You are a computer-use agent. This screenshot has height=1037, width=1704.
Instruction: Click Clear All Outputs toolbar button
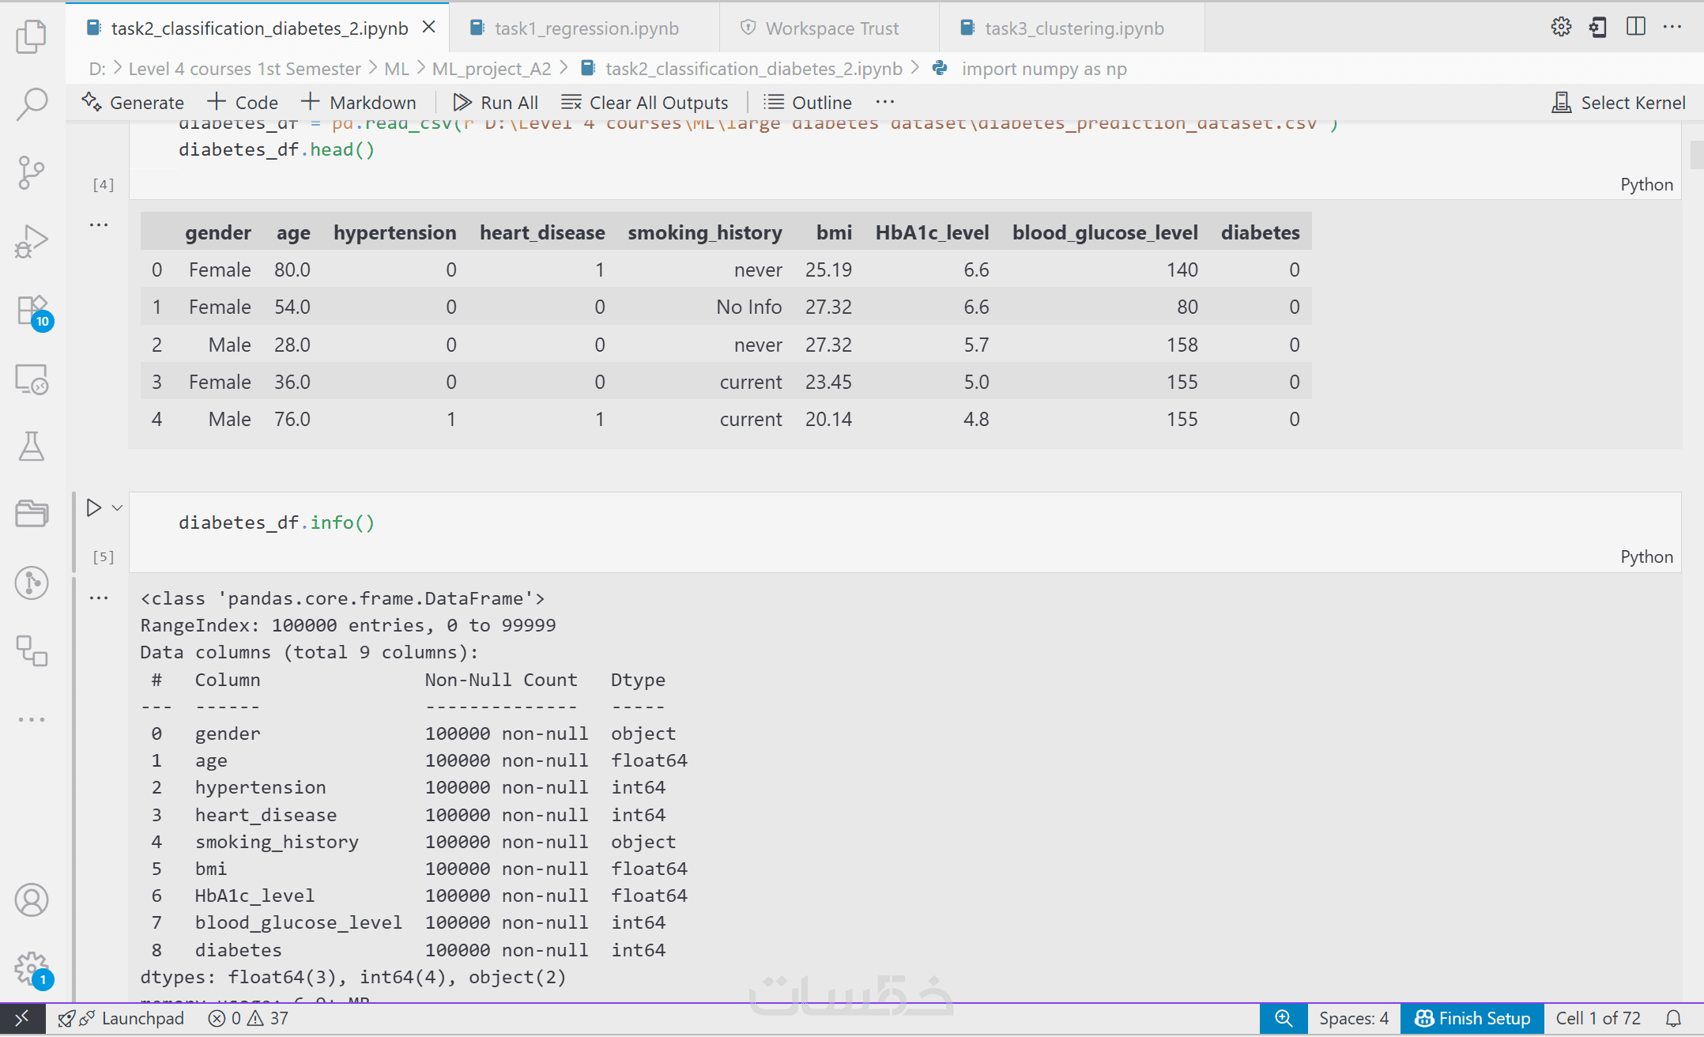pyautogui.click(x=645, y=103)
